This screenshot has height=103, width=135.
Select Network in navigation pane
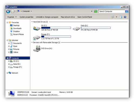(x=15, y=73)
